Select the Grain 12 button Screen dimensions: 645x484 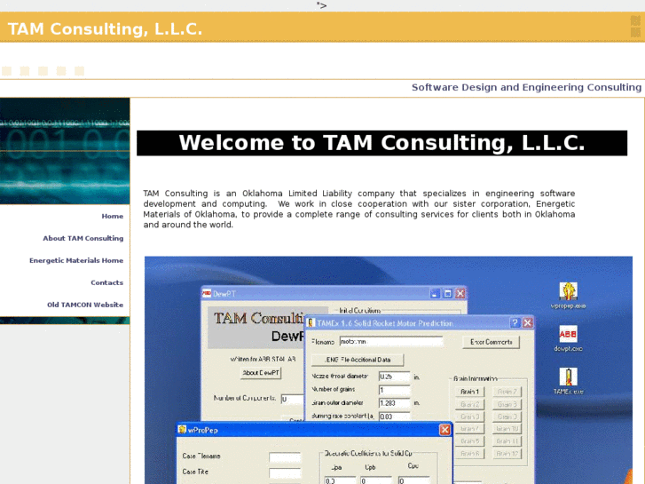(507, 453)
